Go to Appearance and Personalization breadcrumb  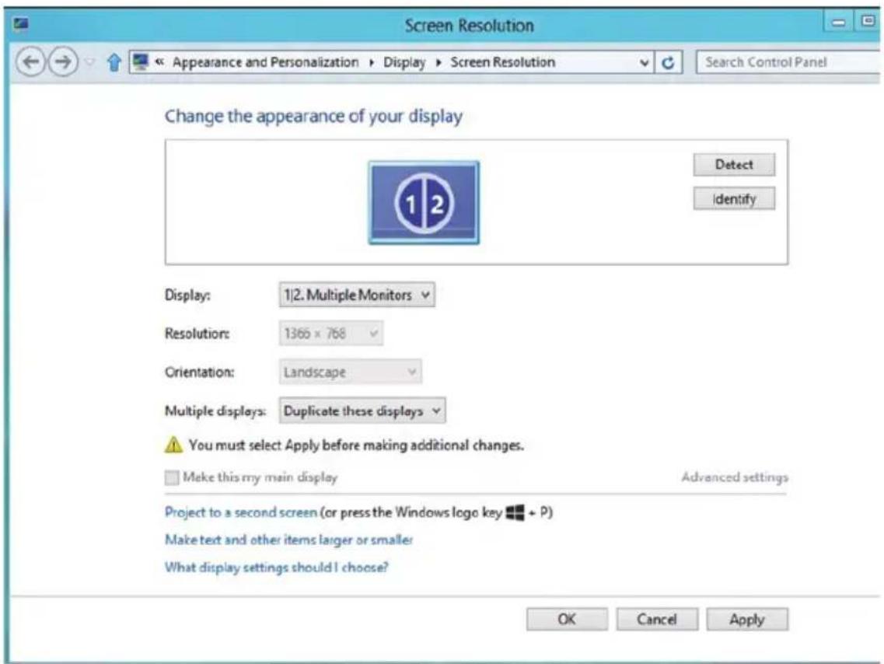coord(266,62)
